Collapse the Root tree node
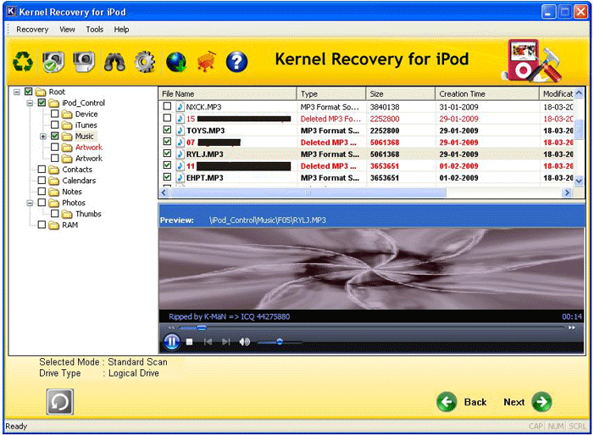 (x=17, y=92)
